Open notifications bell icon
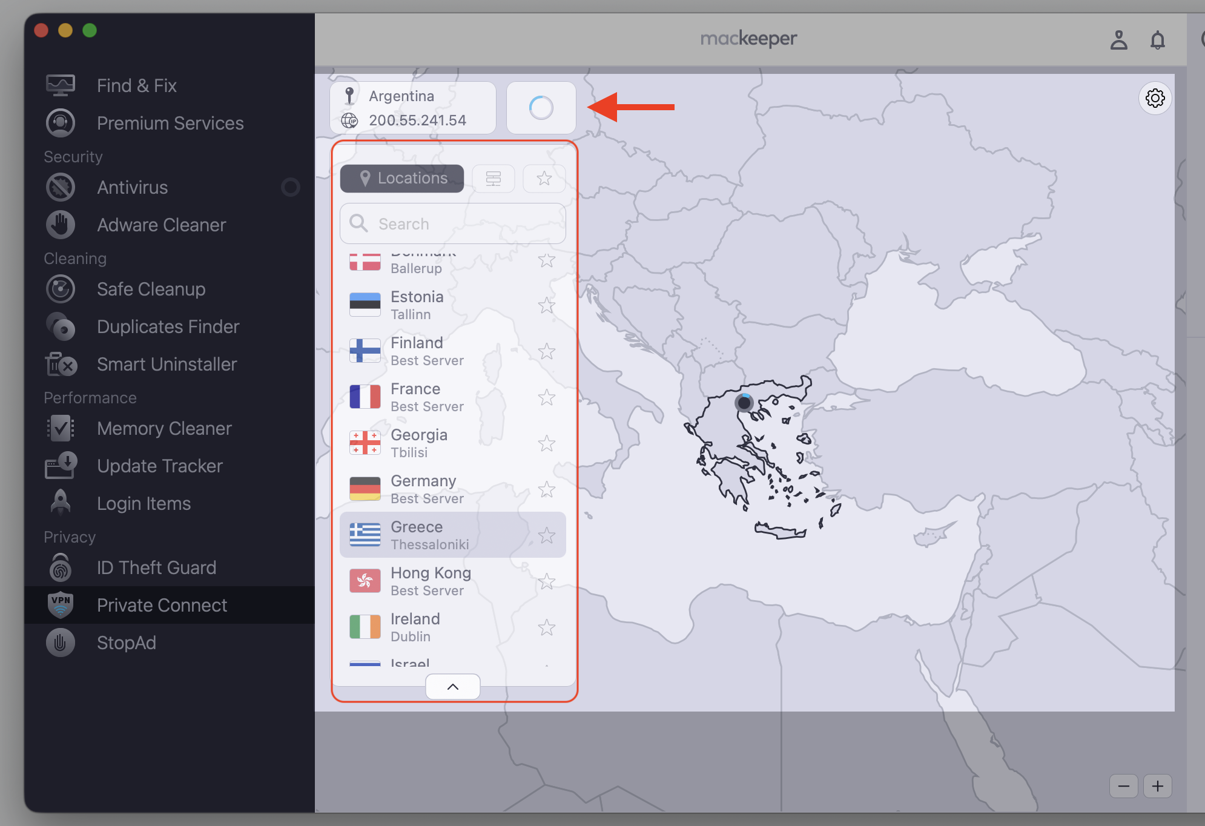The image size is (1205, 826). coord(1157,40)
